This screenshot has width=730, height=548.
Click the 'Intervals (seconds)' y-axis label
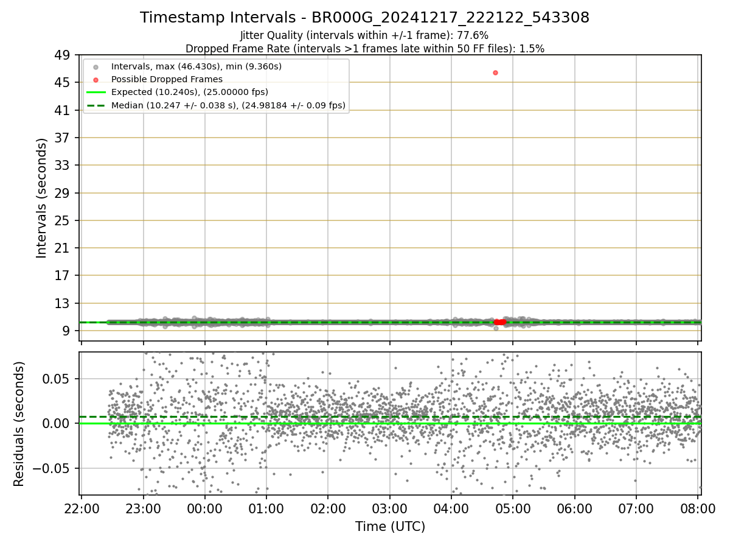pyautogui.click(x=41, y=198)
